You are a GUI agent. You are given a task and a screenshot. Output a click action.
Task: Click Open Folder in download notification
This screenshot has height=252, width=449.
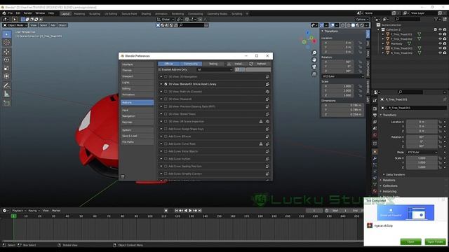(x=435, y=242)
